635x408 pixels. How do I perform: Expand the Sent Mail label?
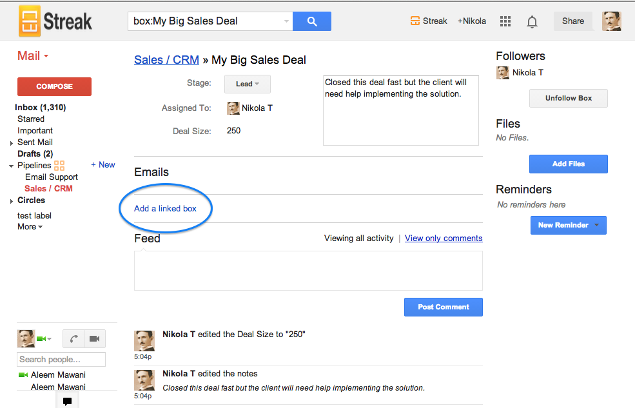(x=12, y=143)
